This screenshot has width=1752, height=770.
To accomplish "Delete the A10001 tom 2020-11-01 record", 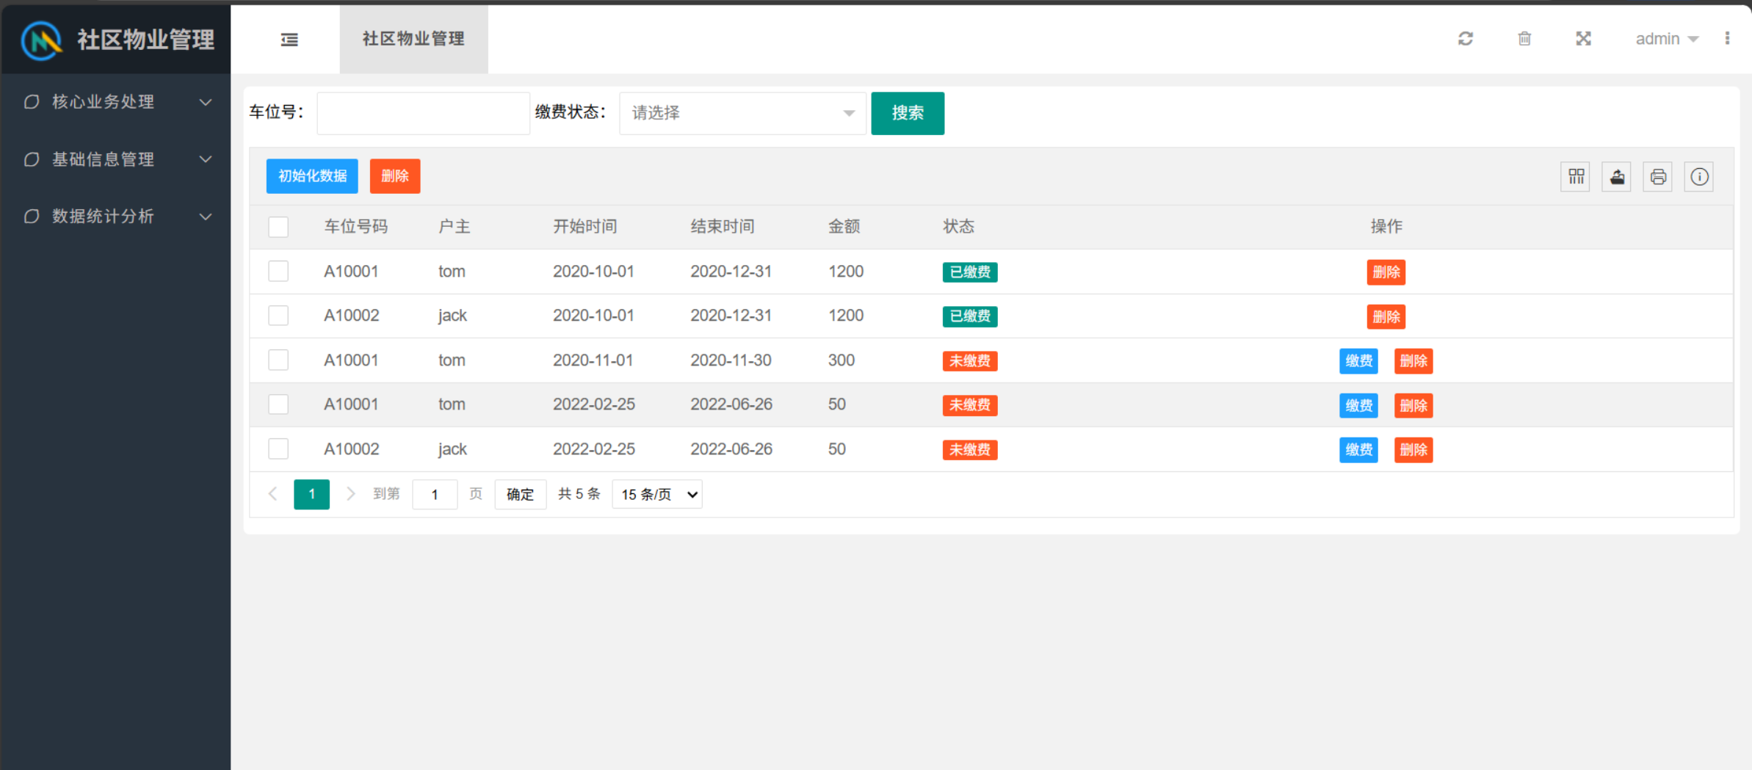I will (x=1413, y=361).
